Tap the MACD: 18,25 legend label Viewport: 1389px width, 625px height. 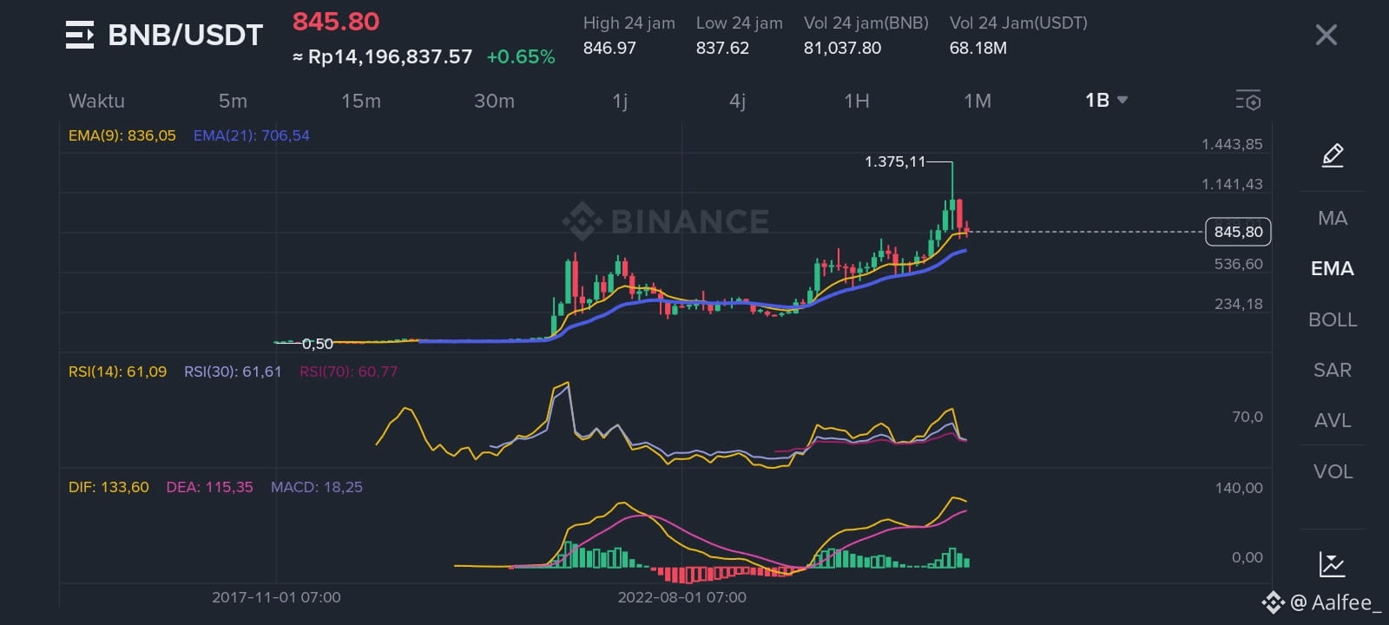(x=317, y=487)
